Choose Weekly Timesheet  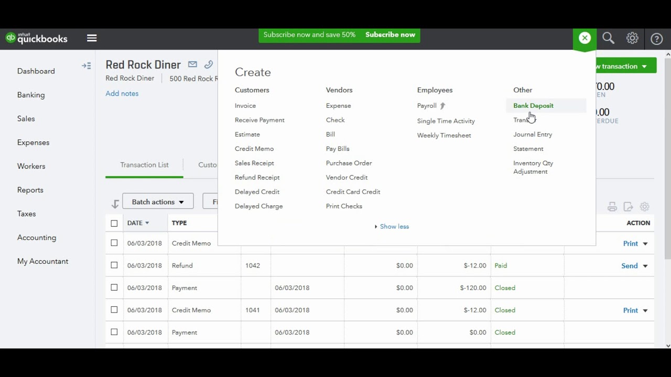click(x=444, y=135)
